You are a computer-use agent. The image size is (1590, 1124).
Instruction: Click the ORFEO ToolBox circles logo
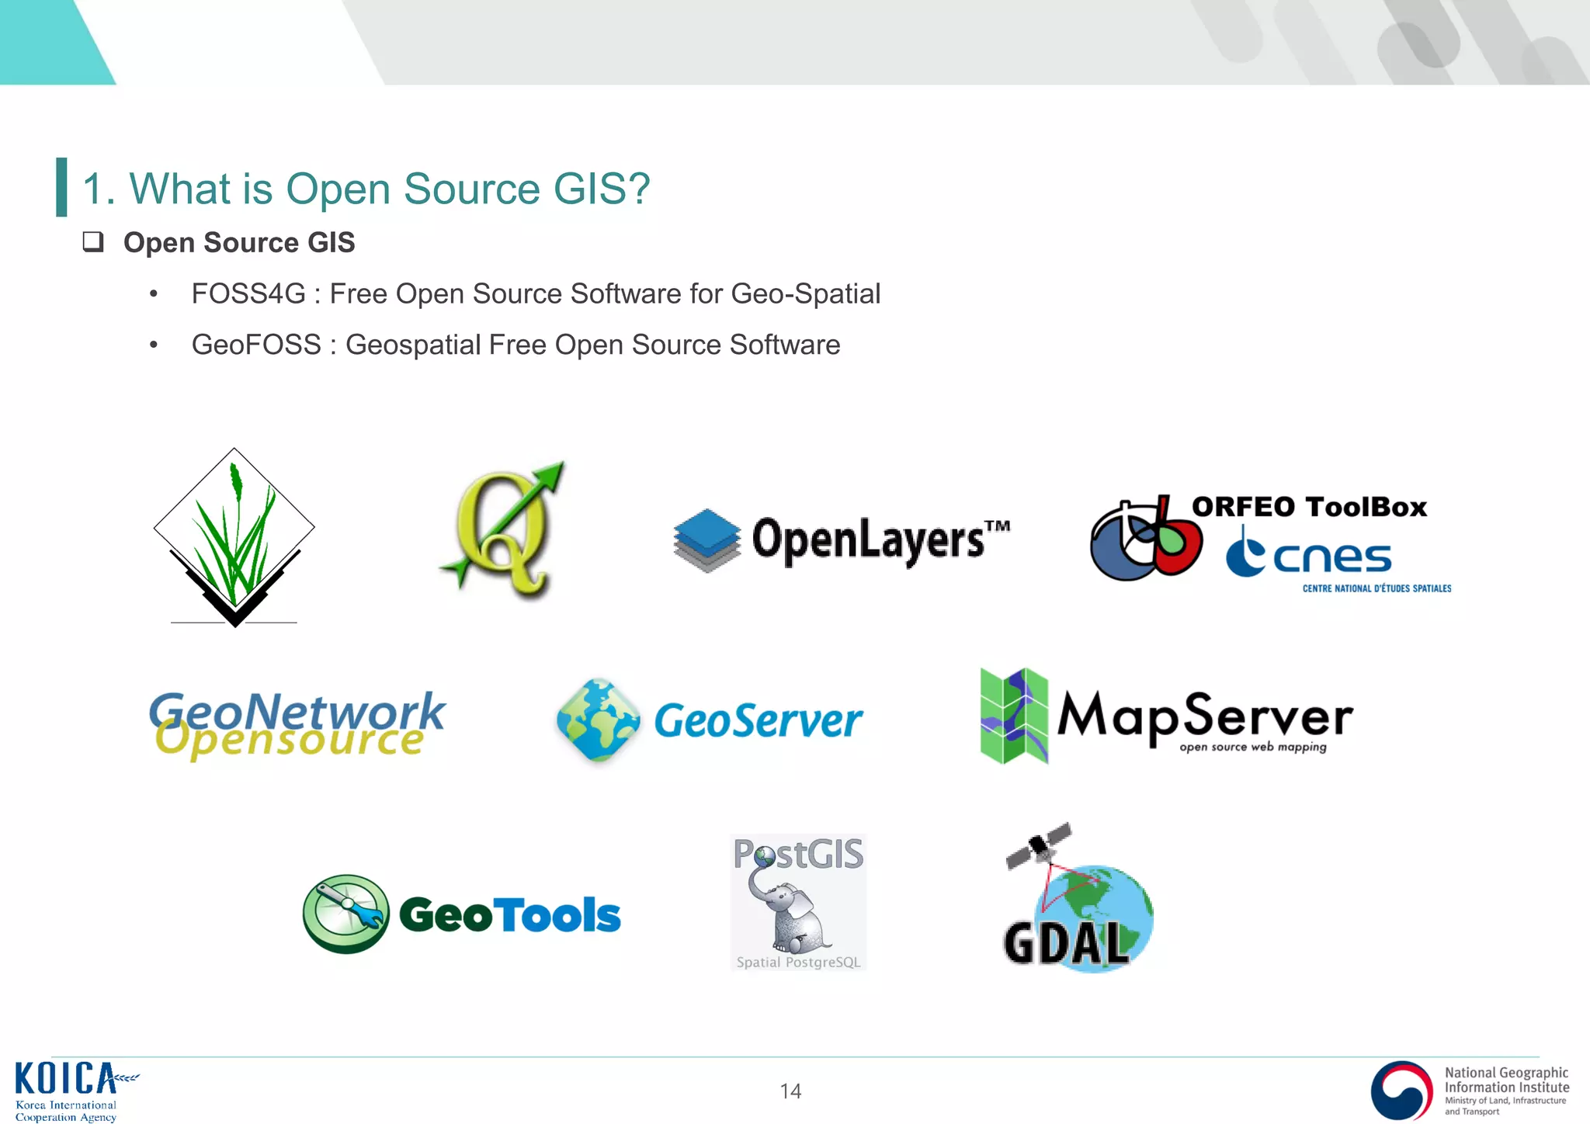pos(1144,539)
